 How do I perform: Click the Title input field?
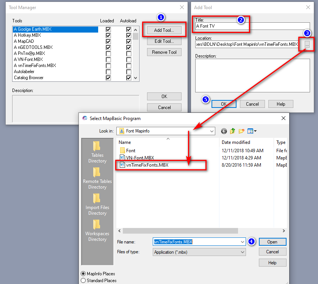[252, 26]
